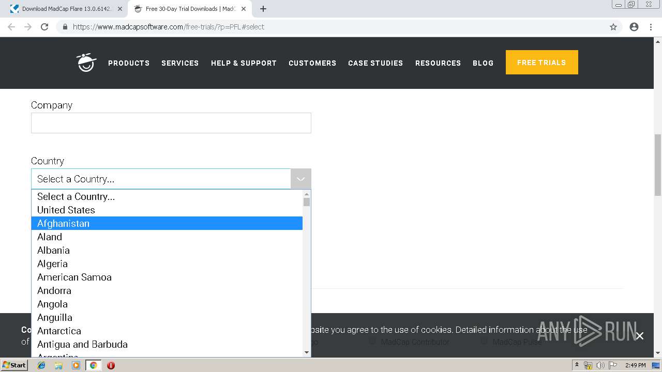Click volume speaker tray icon
The height and width of the screenshot is (372, 662).
tap(600, 365)
